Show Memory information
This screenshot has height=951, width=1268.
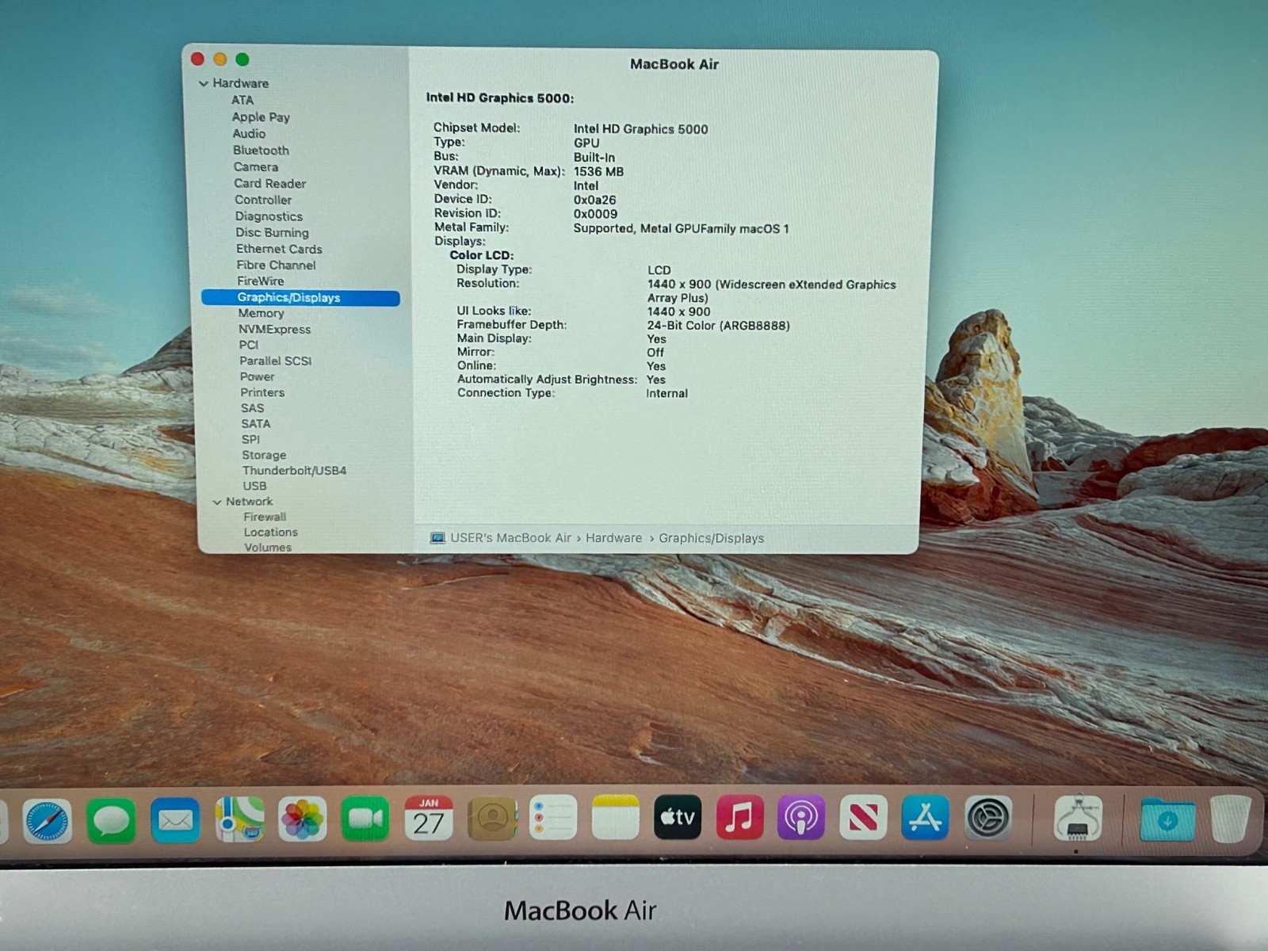coord(261,314)
